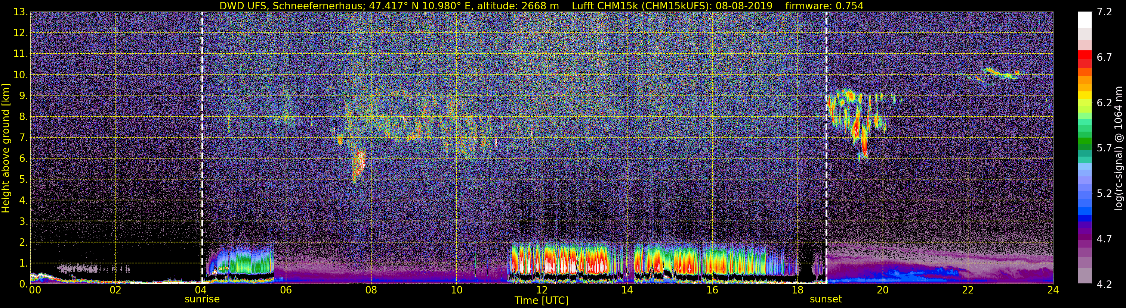Click the '18' time tick label
This screenshot has height=308, width=1126.
[797, 290]
